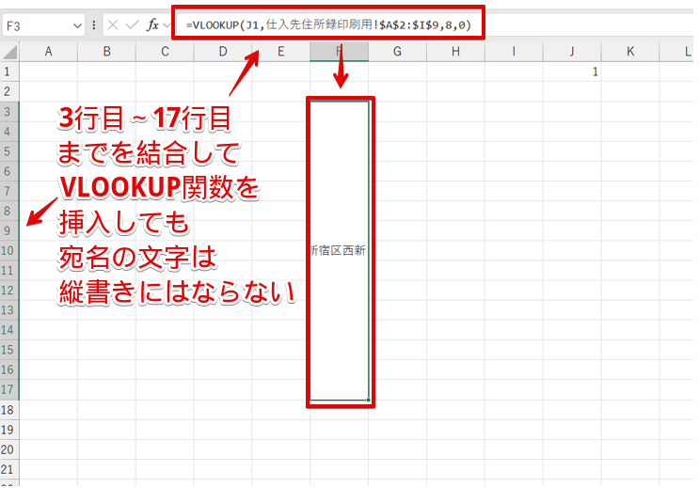699x488 pixels.
Task: Select column D header
Action: (223, 52)
